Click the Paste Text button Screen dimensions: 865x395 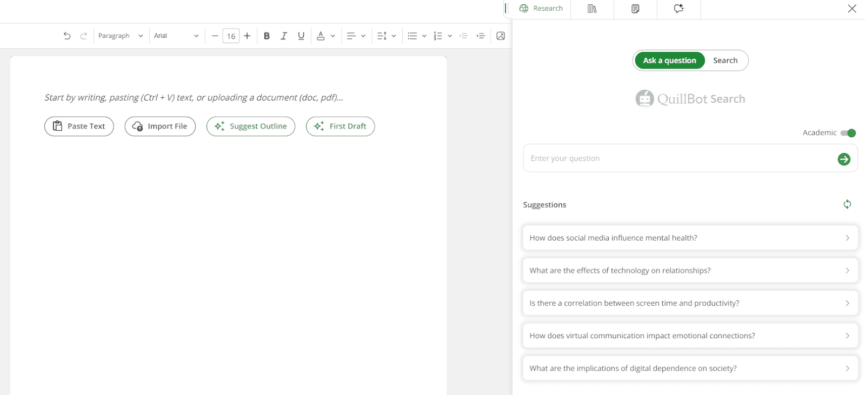point(79,126)
